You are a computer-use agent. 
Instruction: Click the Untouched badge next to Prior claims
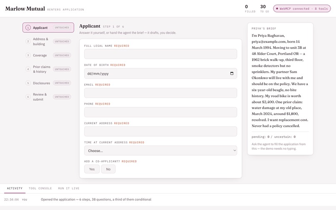click(62, 69)
